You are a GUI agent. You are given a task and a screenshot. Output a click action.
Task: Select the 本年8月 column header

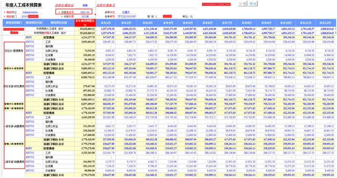click(x=246, y=23)
